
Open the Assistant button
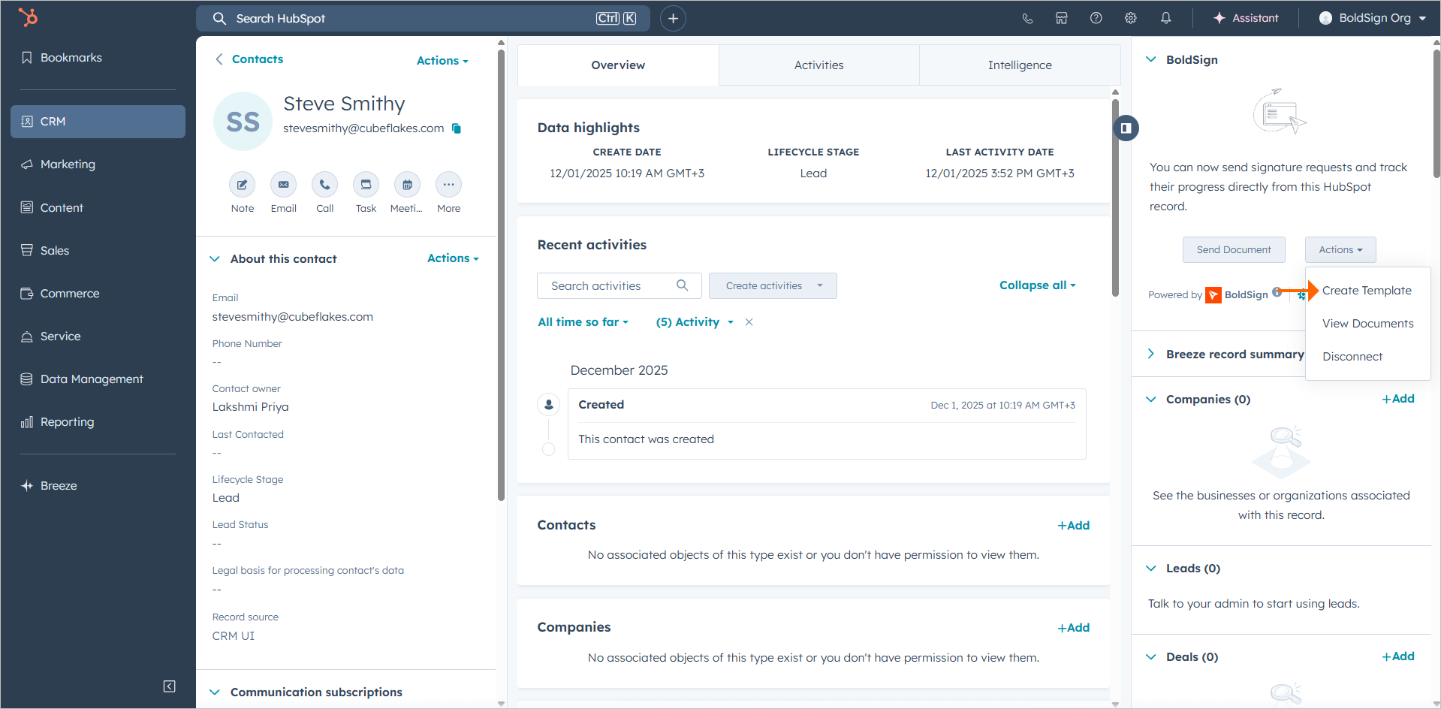click(1246, 18)
